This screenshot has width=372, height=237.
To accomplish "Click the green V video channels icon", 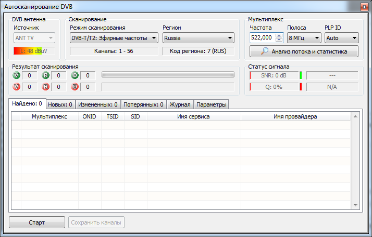I will coord(17,76).
